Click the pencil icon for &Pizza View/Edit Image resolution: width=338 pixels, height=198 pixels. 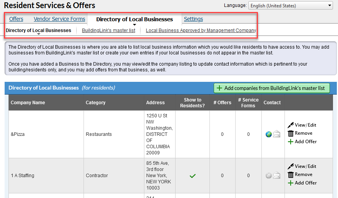[291, 125]
